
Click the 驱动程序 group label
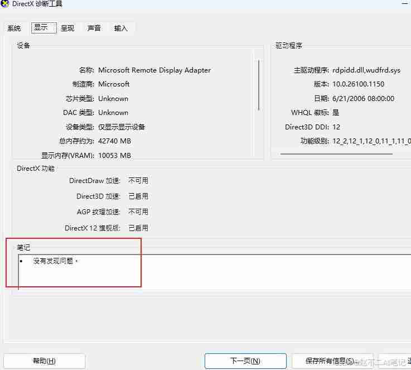tap(289, 46)
